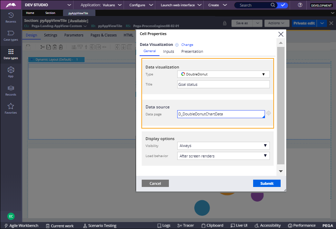Expand the Type dropdown showing DoubleDonut
This screenshot has width=336, height=229.
[x=223, y=74]
